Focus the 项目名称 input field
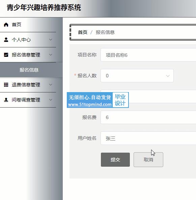This screenshot has width=196, height=200. [148, 55]
